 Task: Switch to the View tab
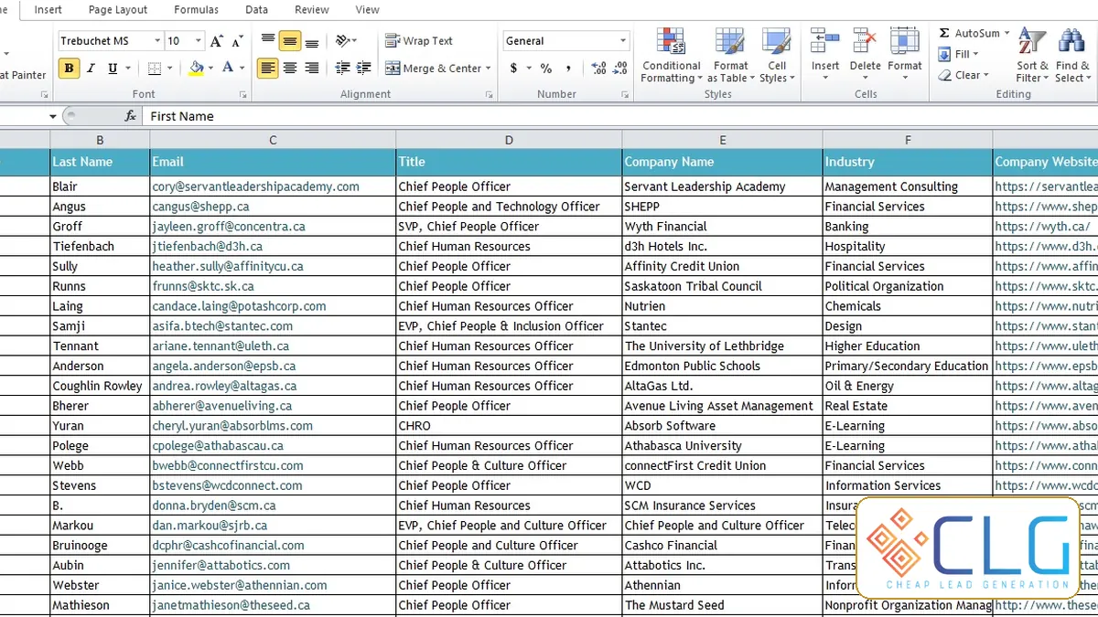pos(368,9)
